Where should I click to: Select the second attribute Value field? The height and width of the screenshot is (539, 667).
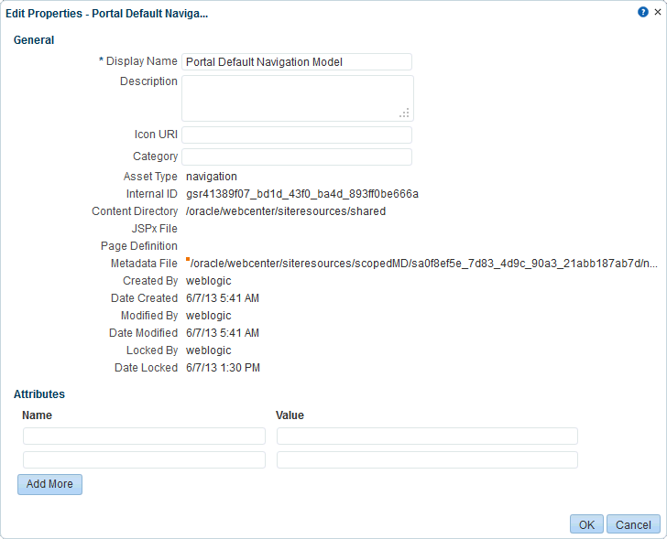click(427, 460)
